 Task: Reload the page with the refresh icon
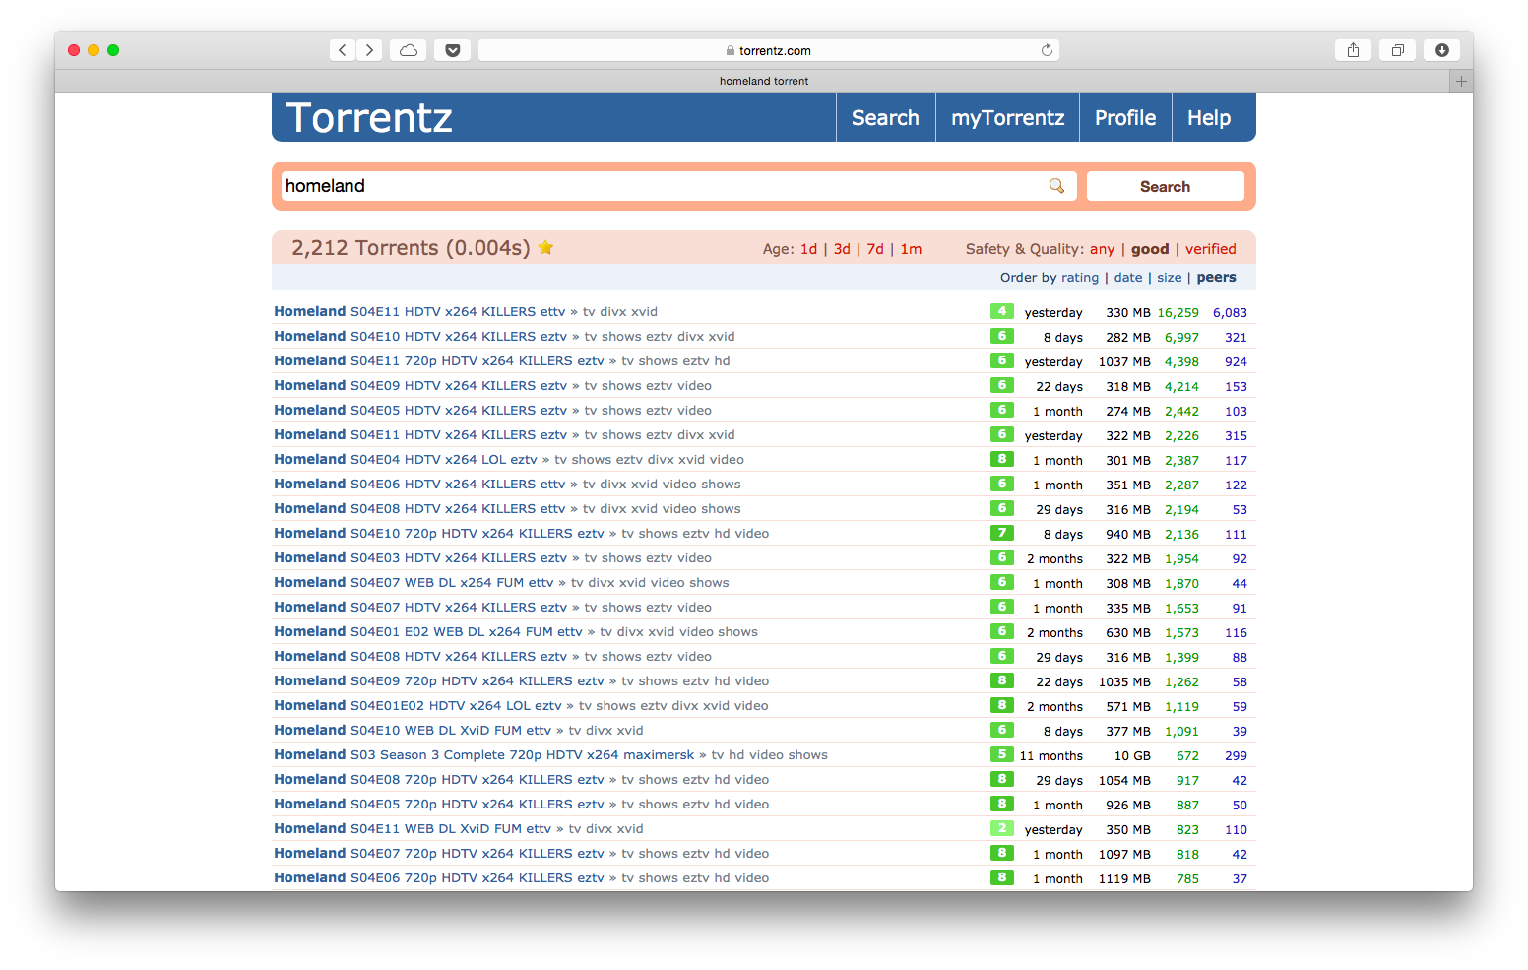(1047, 50)
